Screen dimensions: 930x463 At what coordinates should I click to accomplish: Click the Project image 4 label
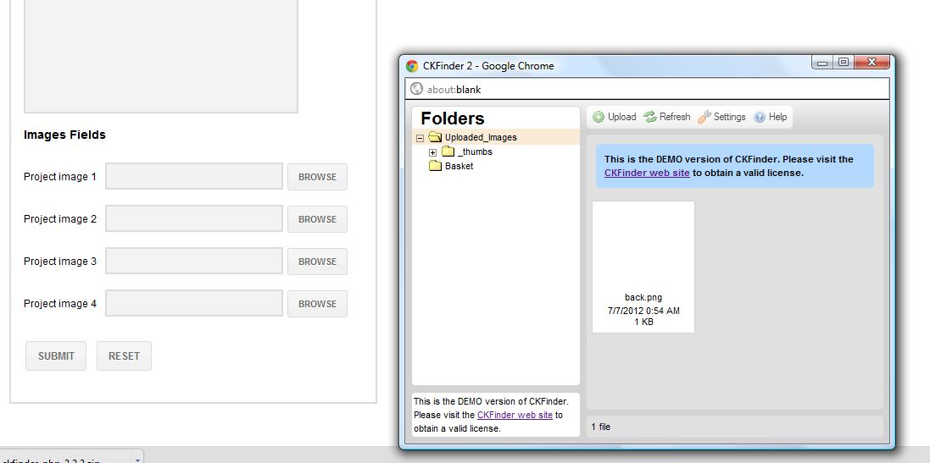[x=60, y=304]
